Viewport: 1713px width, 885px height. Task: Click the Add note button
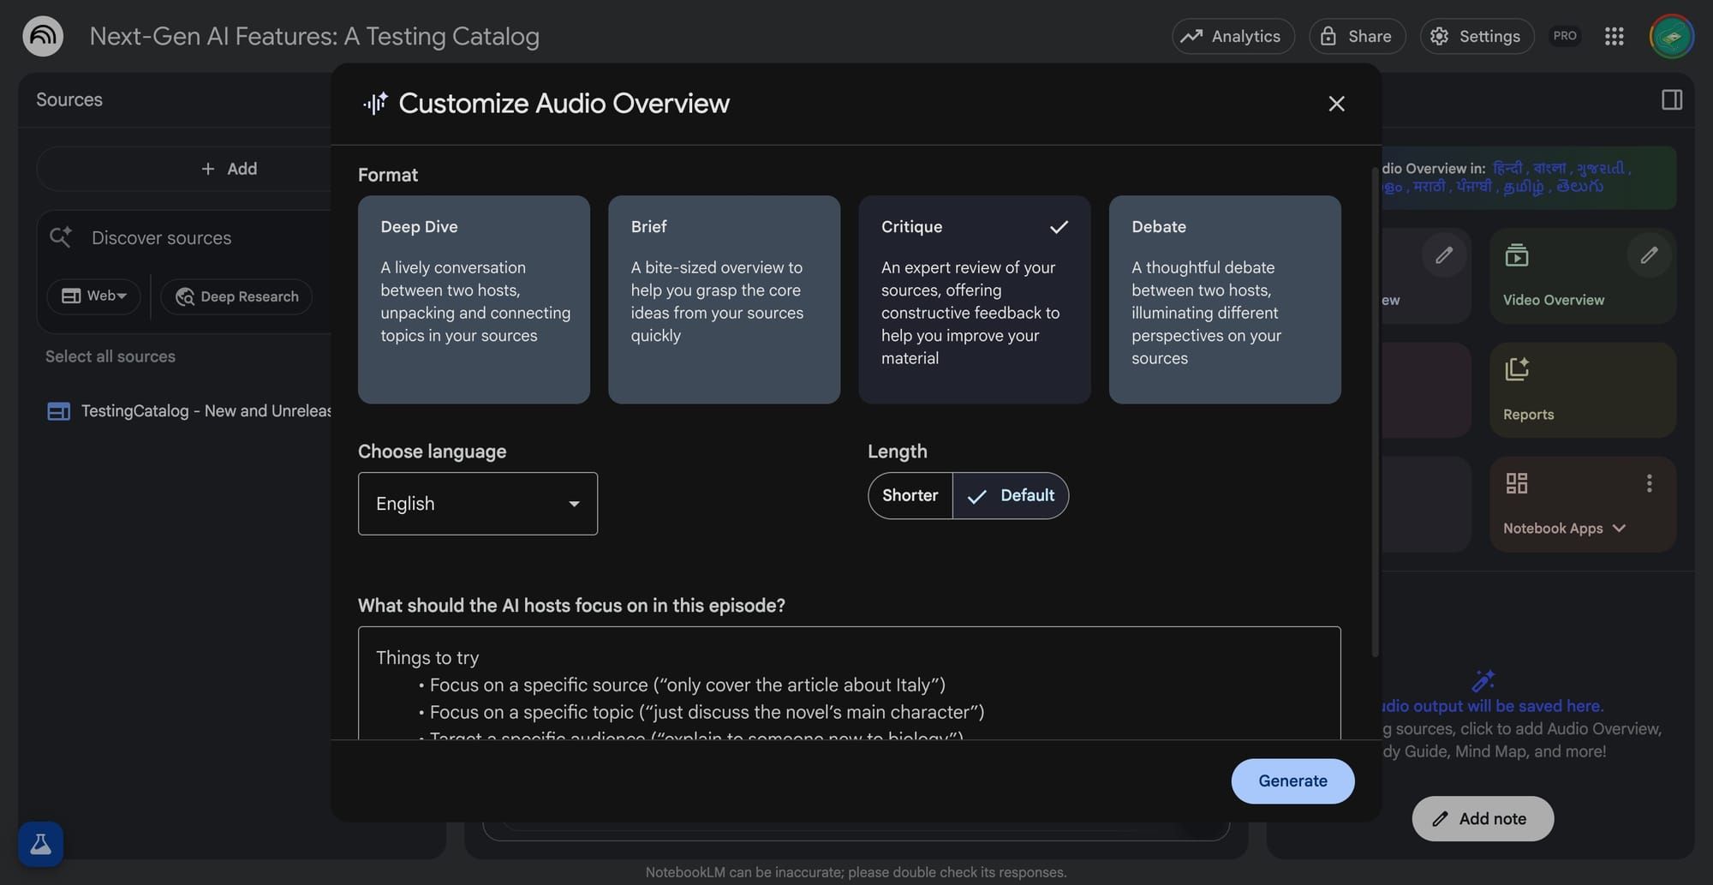click(1483, 818)
